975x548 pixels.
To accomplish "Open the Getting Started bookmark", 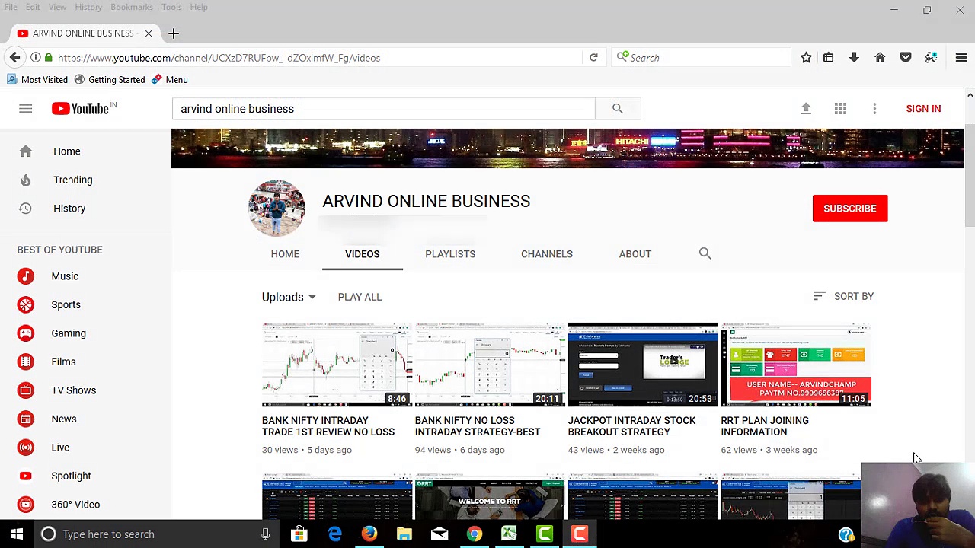I will pos(109,80).
